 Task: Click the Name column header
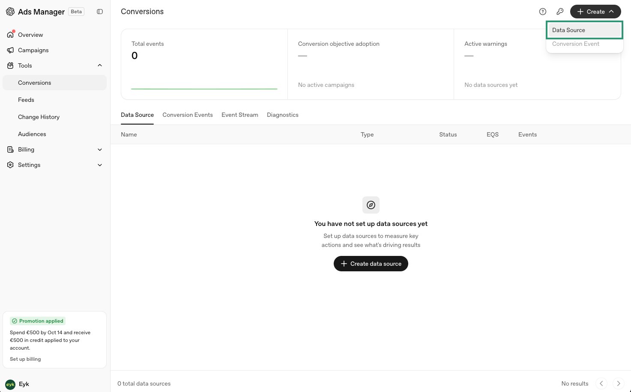129,134
